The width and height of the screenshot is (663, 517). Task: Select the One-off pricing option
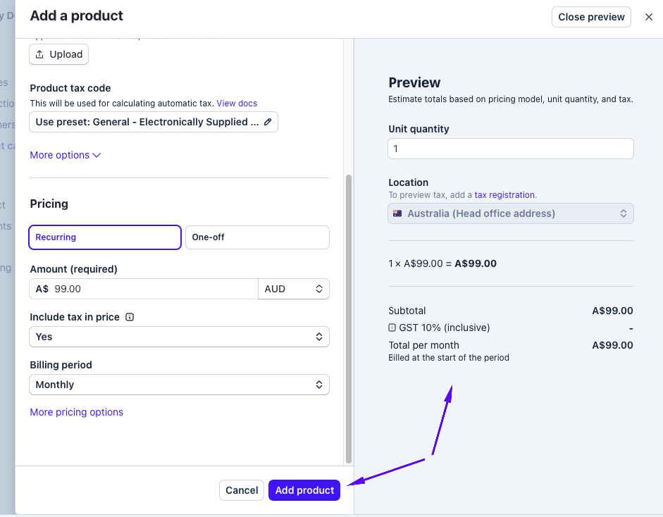pyautogui.click(x=257, y=237)
